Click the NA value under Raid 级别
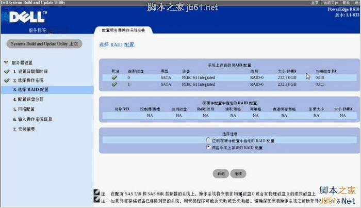 (206, 116)
